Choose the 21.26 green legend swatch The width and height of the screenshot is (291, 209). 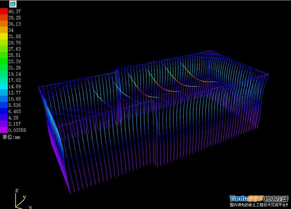tap(4, 67)
